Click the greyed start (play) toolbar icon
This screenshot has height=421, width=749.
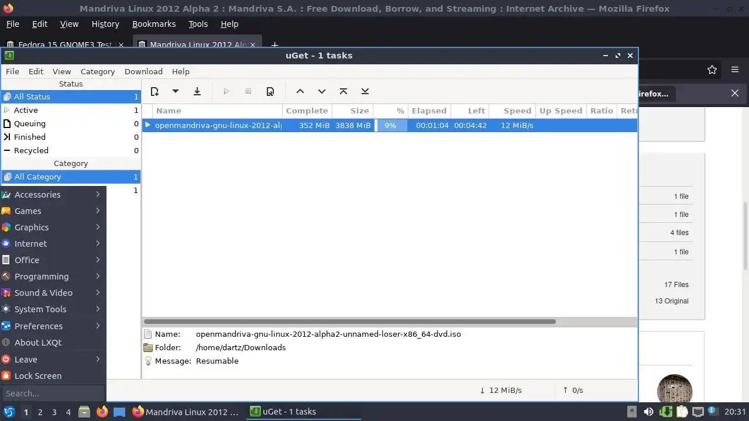point(226,91)
